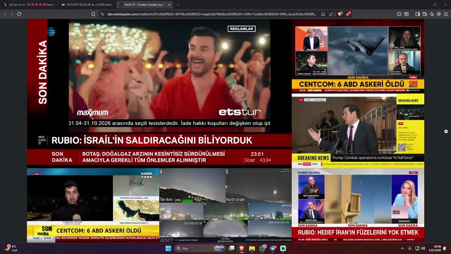Click the taskbar search box Ara

[x=200, y=248]
